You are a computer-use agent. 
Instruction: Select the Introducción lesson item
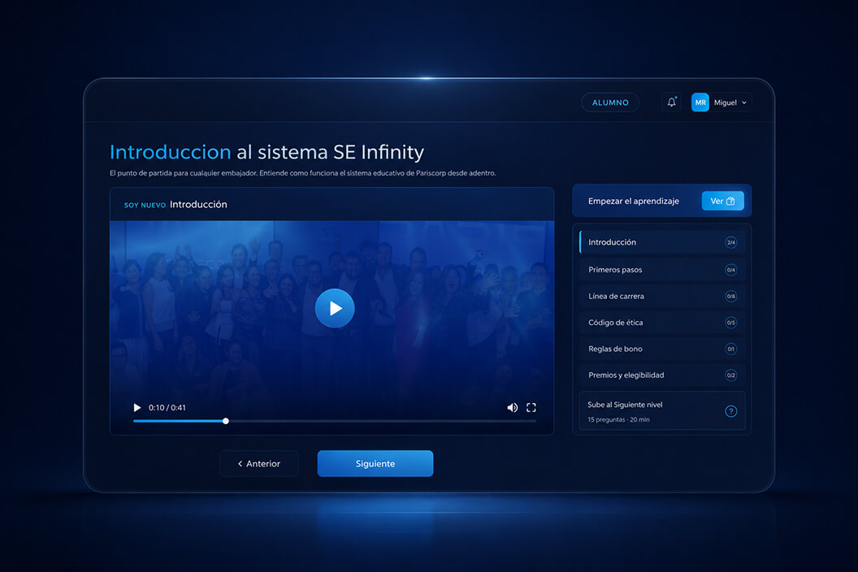click(x=662, y=242)
